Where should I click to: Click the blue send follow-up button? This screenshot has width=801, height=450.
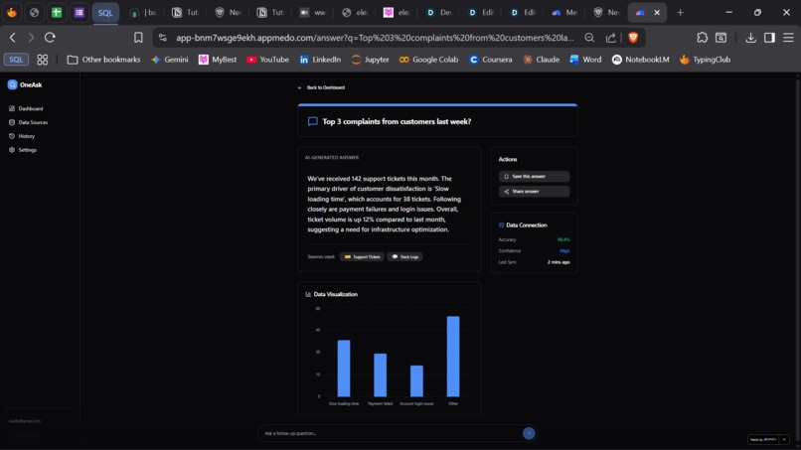point(529,434)
